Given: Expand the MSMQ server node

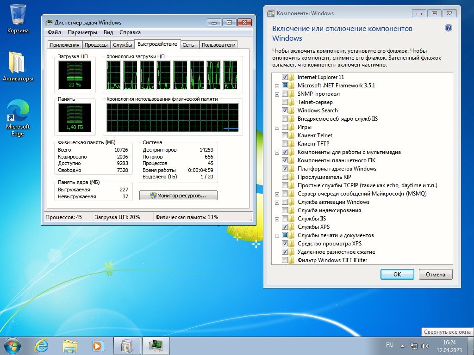Looking at the screenshot, I should [277, 194].
